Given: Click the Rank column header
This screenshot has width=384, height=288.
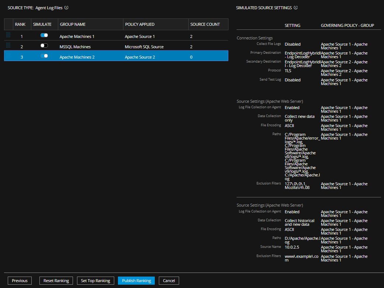Looking at the screenshot, I should click(x=20, y=24).
